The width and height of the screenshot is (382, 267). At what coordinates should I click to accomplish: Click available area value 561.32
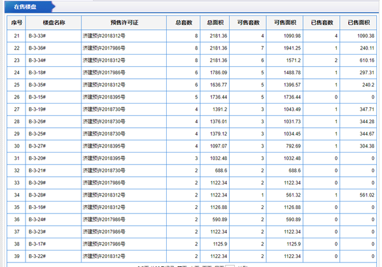point(294,195)
